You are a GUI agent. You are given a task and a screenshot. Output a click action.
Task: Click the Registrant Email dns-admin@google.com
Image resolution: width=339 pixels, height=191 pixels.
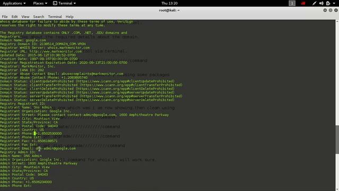click(x=56, y=149)
